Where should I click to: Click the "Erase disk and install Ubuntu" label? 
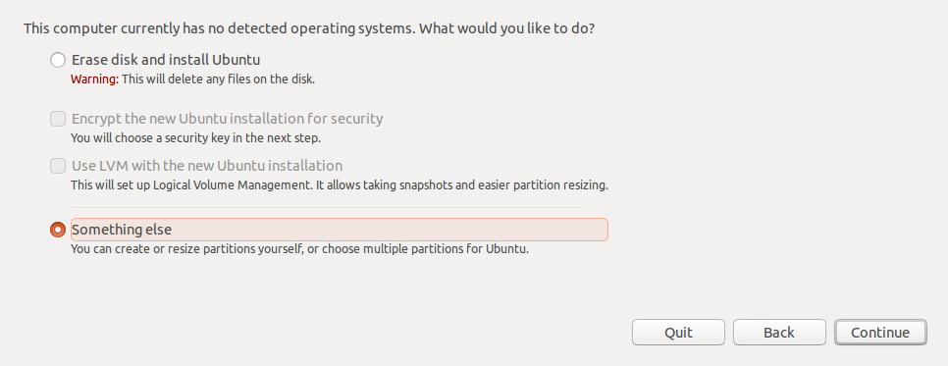click(x=166, y=60)
